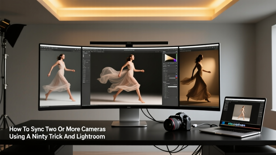Click the white menu bar atop the laptop screen
Screen dimensions: 276x155
(x=245, y=100)
